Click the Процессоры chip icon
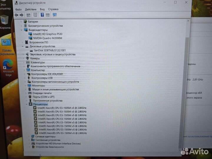Viewport: 212px width, 159px height. 31,104
